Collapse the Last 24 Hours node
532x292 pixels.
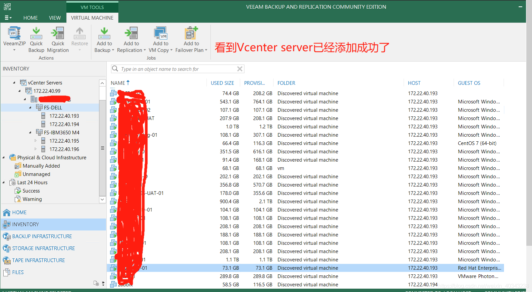[4, 182]
